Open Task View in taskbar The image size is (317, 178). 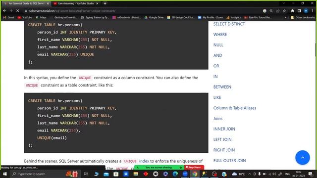coord(86,174)
